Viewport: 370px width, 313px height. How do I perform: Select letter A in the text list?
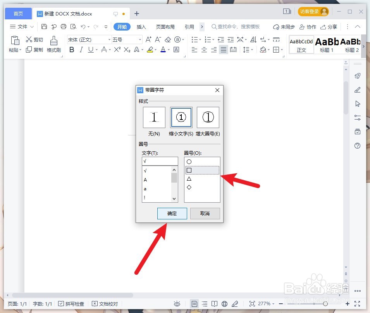[x=145, y=180]
